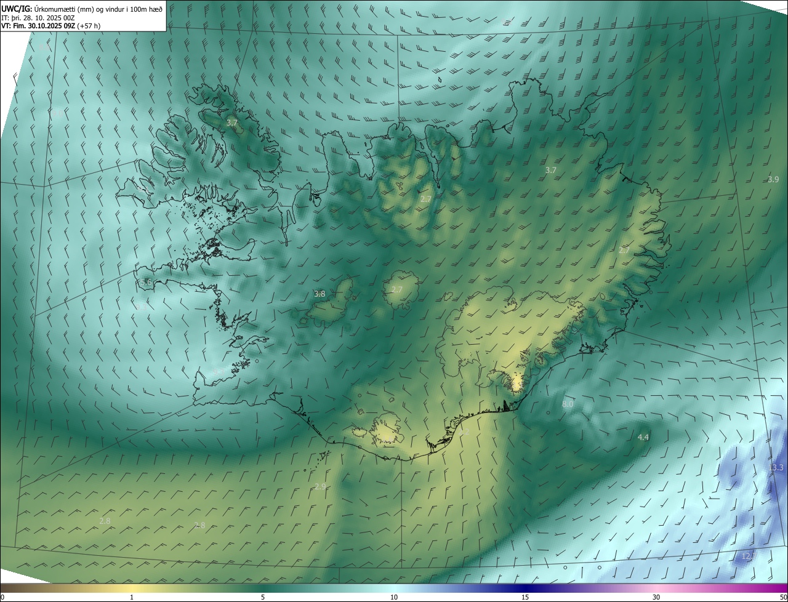Click the 5.6 value on Snæfellsnes peninsula tip
The height and width of the screenshot is (602, 788).
pyautogui.click(x=145, y=283)
